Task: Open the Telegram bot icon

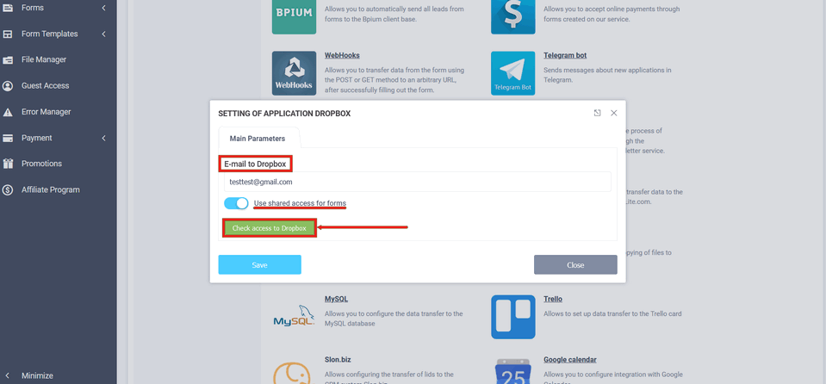Action: [x=512, y=72]
